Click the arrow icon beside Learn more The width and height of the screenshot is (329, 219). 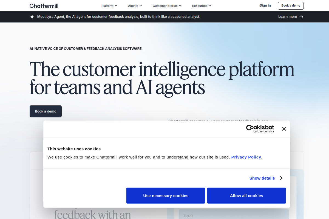(x=301, y=17)
